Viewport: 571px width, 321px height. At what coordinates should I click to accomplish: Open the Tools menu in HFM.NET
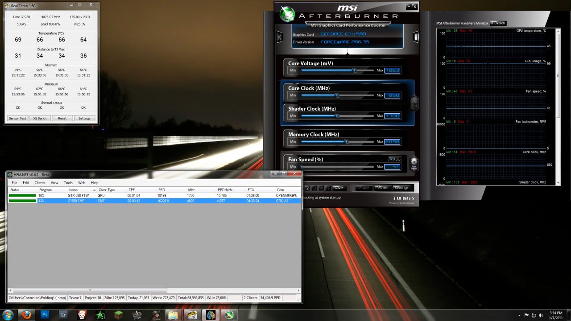tap(68, 183)
